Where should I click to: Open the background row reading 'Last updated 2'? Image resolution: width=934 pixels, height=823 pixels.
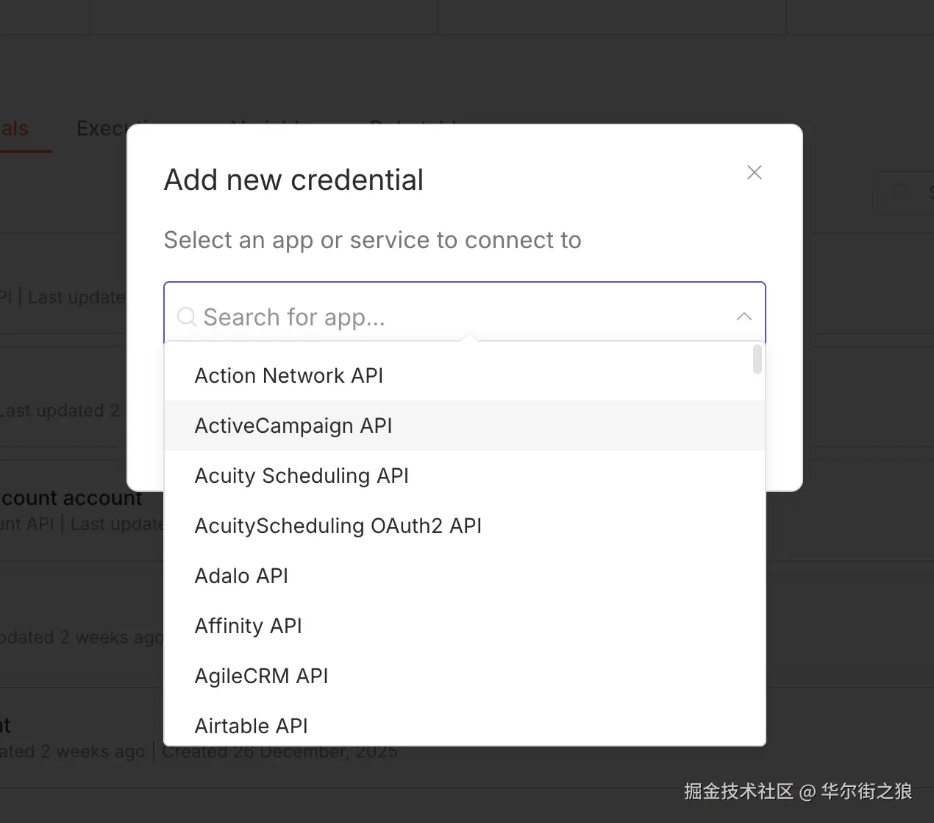tap(60, 411)
